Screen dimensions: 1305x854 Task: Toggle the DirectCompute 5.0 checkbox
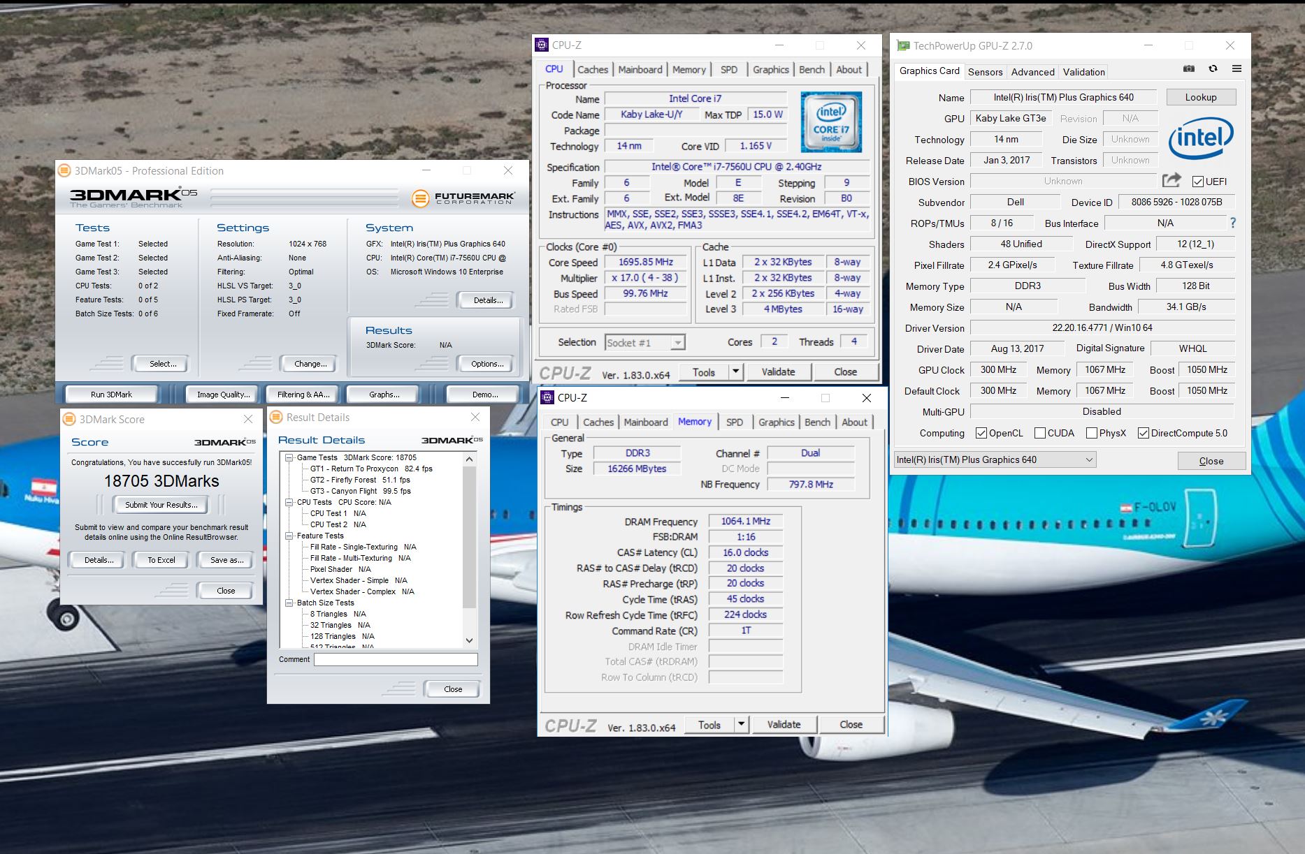click(1144, 433)
